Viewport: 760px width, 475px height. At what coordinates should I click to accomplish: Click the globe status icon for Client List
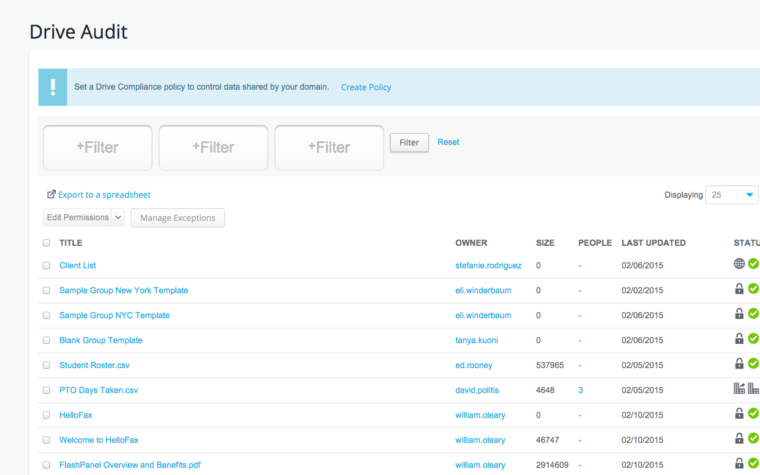(739, 264)
